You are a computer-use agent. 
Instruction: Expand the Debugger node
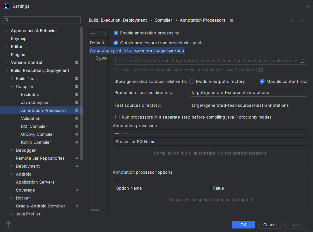(x=12, y=150)
